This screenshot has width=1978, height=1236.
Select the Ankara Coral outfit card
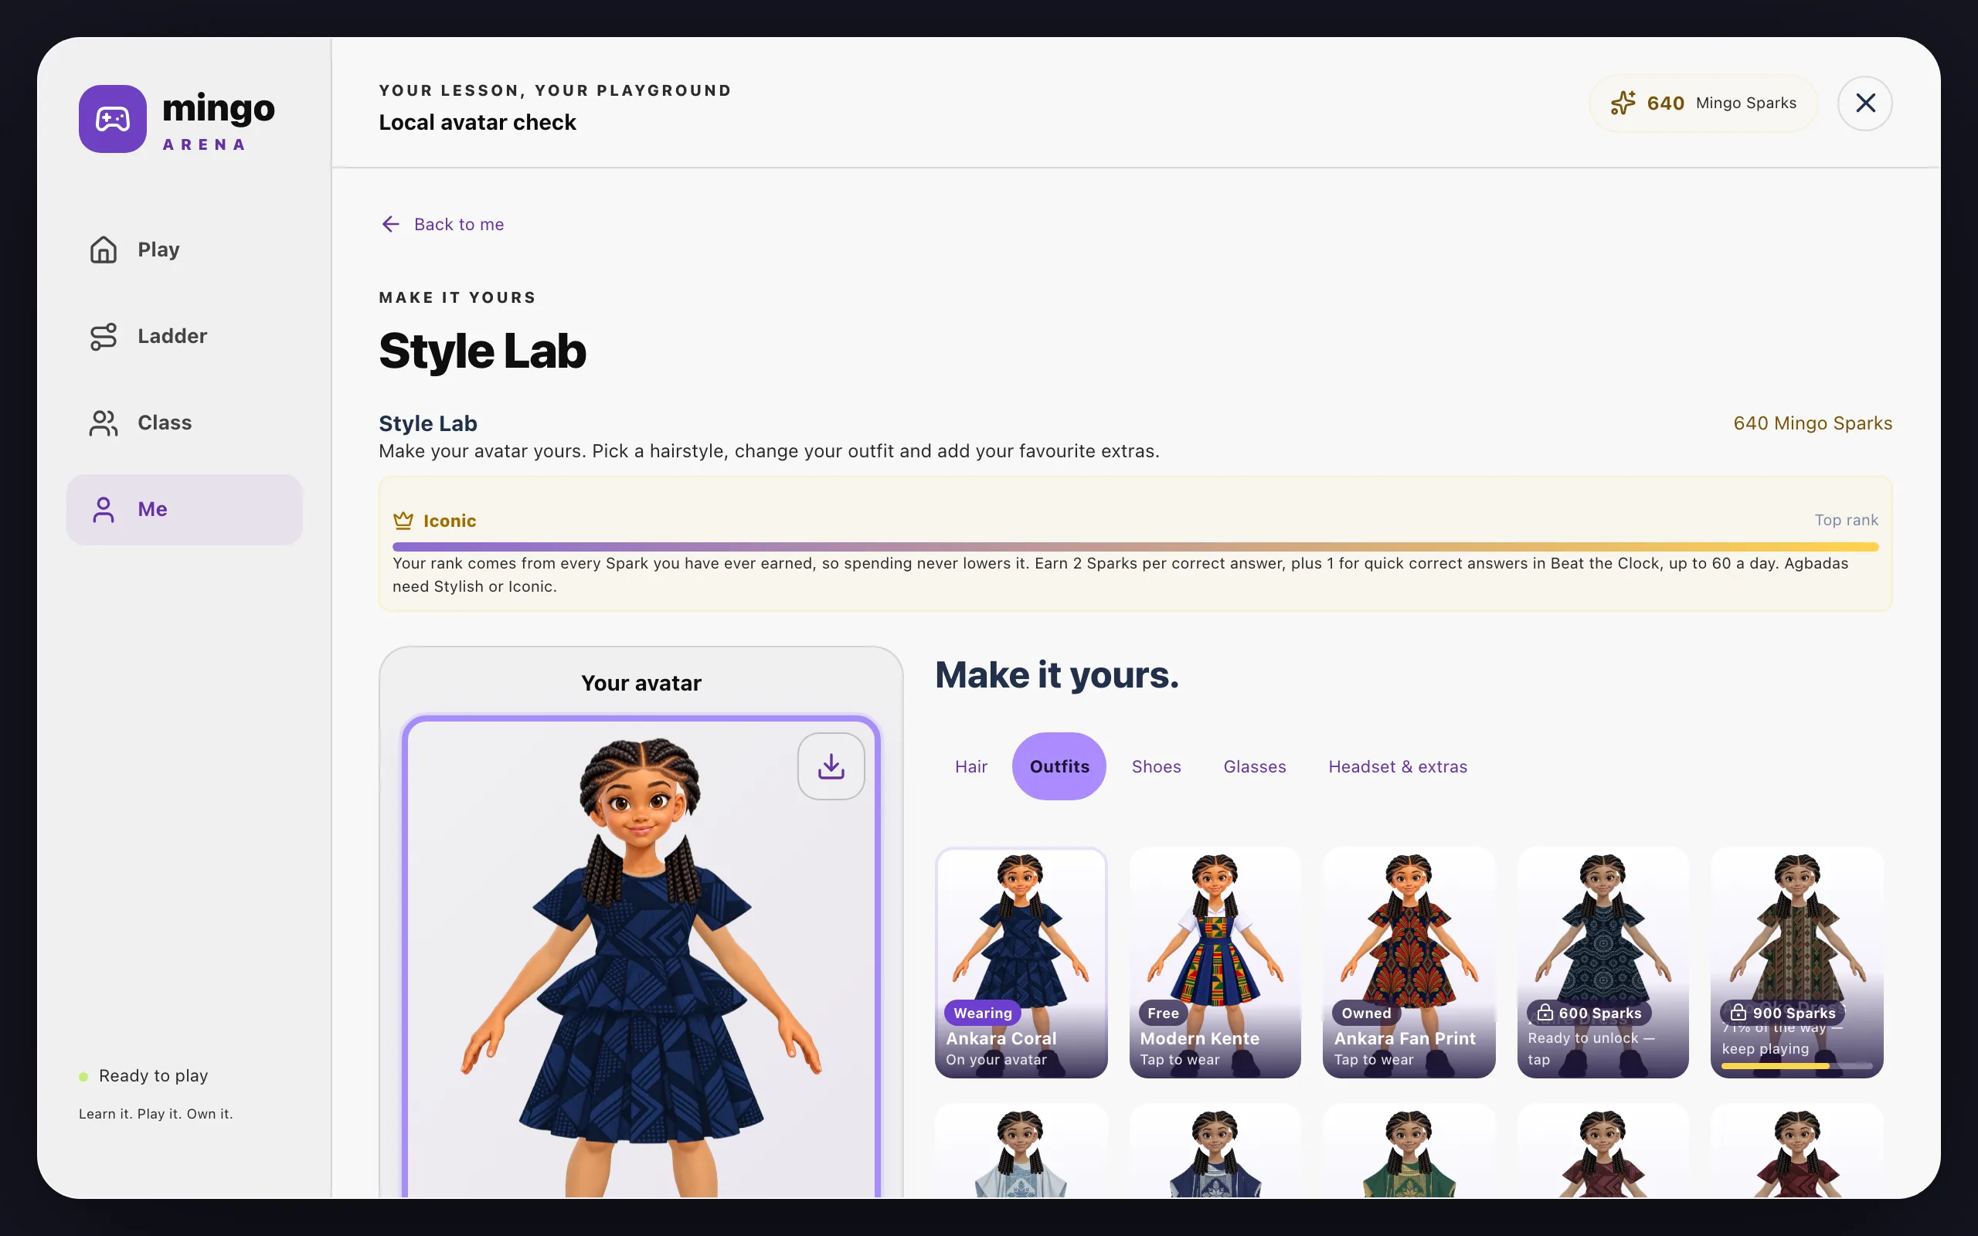[1021, 963]
